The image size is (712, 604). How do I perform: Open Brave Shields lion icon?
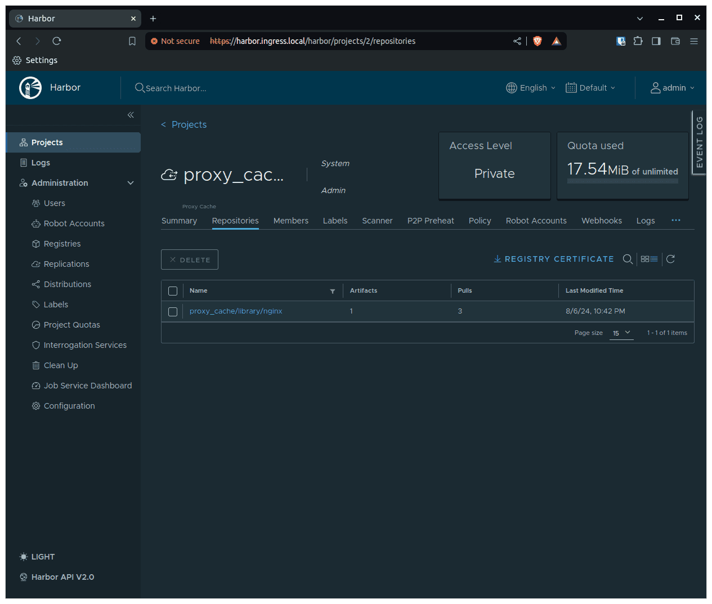538,41
